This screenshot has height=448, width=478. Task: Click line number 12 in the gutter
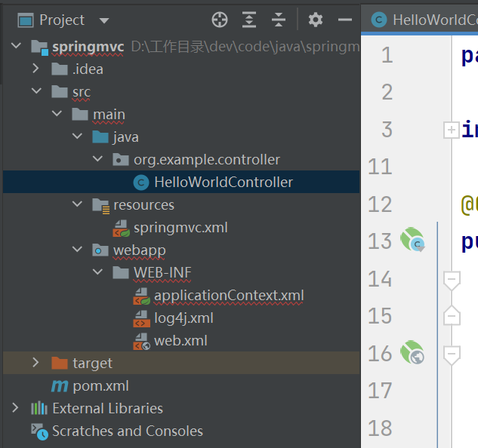[380, 204]
